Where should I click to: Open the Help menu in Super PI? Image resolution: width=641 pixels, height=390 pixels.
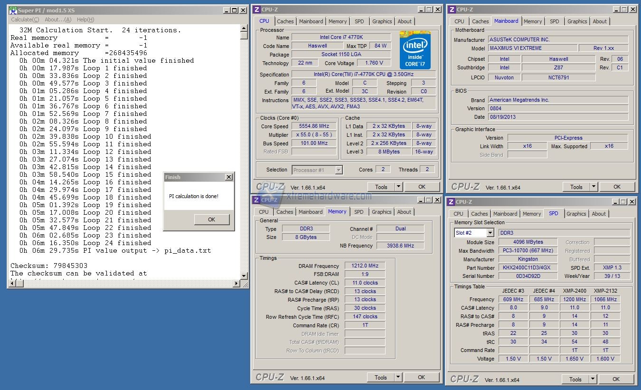click(x=85, y=19)
